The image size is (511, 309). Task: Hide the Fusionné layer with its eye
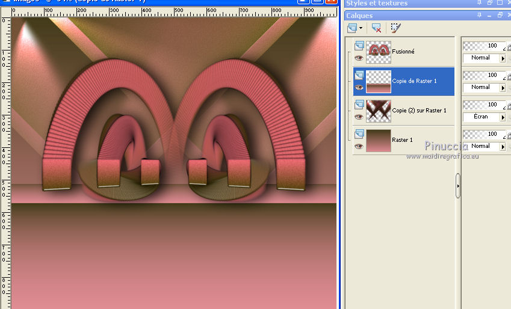(x=359, y=58)
